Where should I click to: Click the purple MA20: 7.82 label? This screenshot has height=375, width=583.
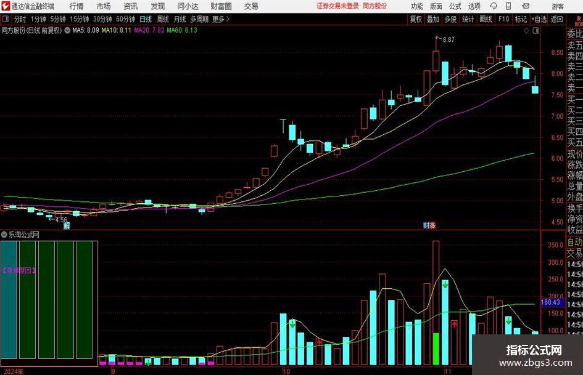[x=149, y=30]
